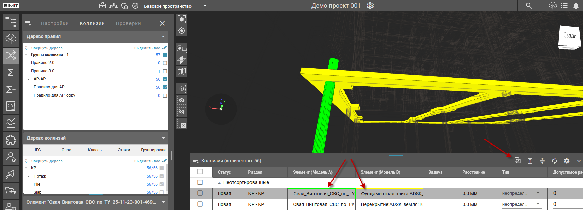Open the Тип dropdown in first collision row
Image resolution: width=583 pixels, height=210 pixels.
click(538, 193)
